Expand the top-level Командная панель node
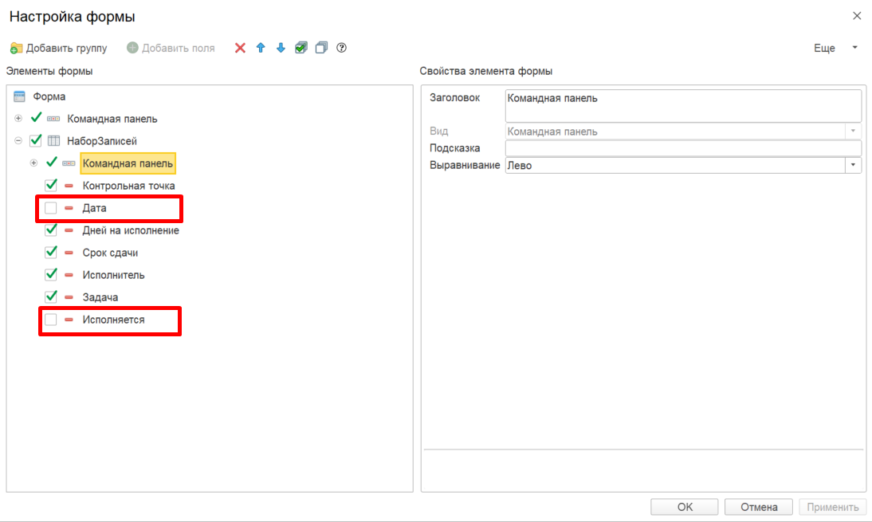This screenshot has height=522, width=872. pyautogui.click(x=18, y=119)
